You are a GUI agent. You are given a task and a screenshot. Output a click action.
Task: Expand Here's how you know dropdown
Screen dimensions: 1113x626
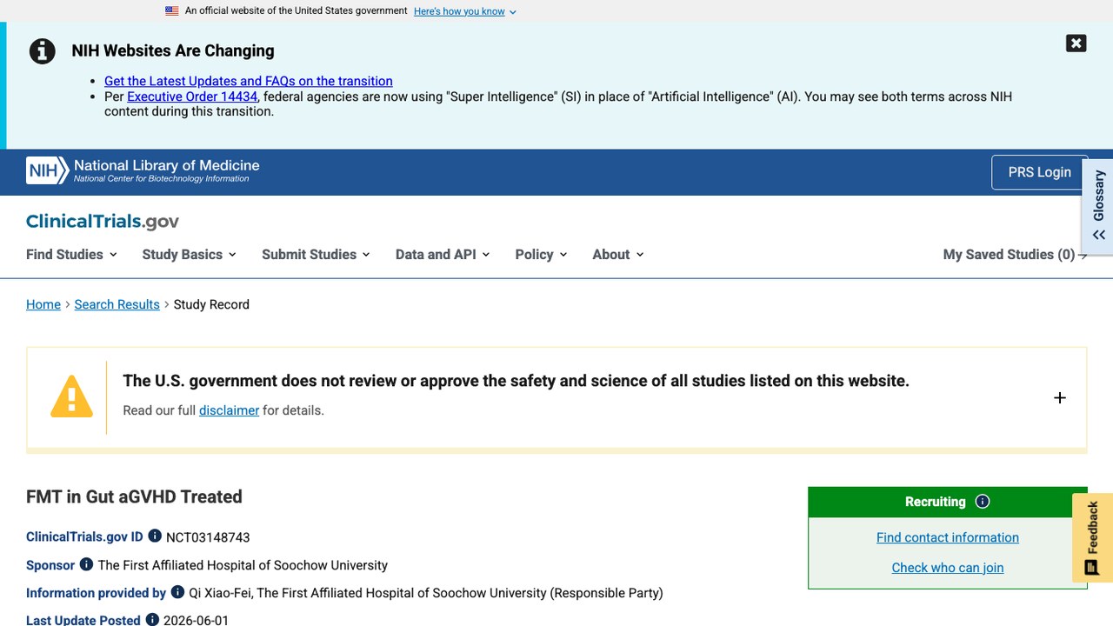(465, 11)
